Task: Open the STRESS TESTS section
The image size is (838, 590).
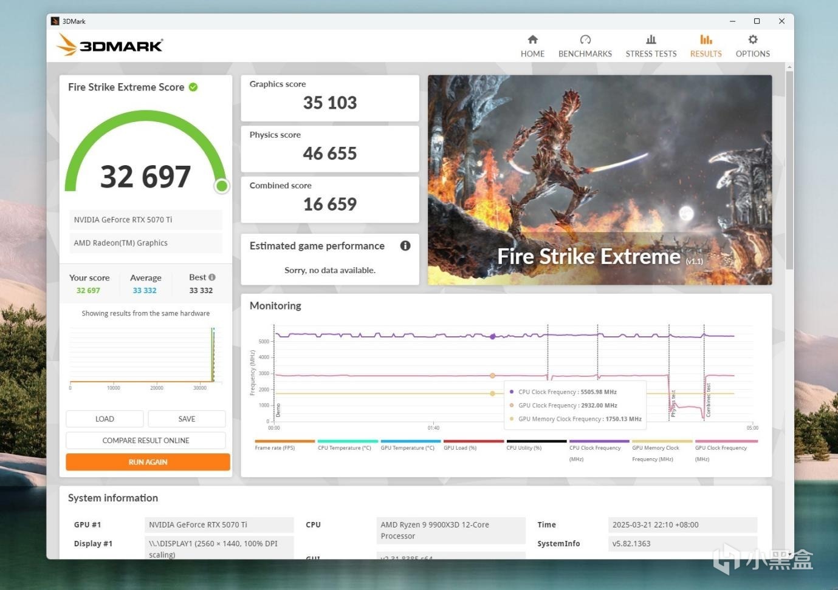Action: [x=651, y=46]
